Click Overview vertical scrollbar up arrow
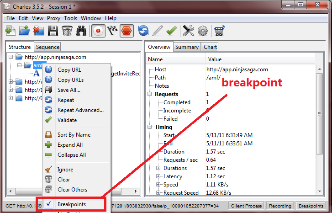The width and height of the screenshot is (332, 213). [x=320, y=69]
